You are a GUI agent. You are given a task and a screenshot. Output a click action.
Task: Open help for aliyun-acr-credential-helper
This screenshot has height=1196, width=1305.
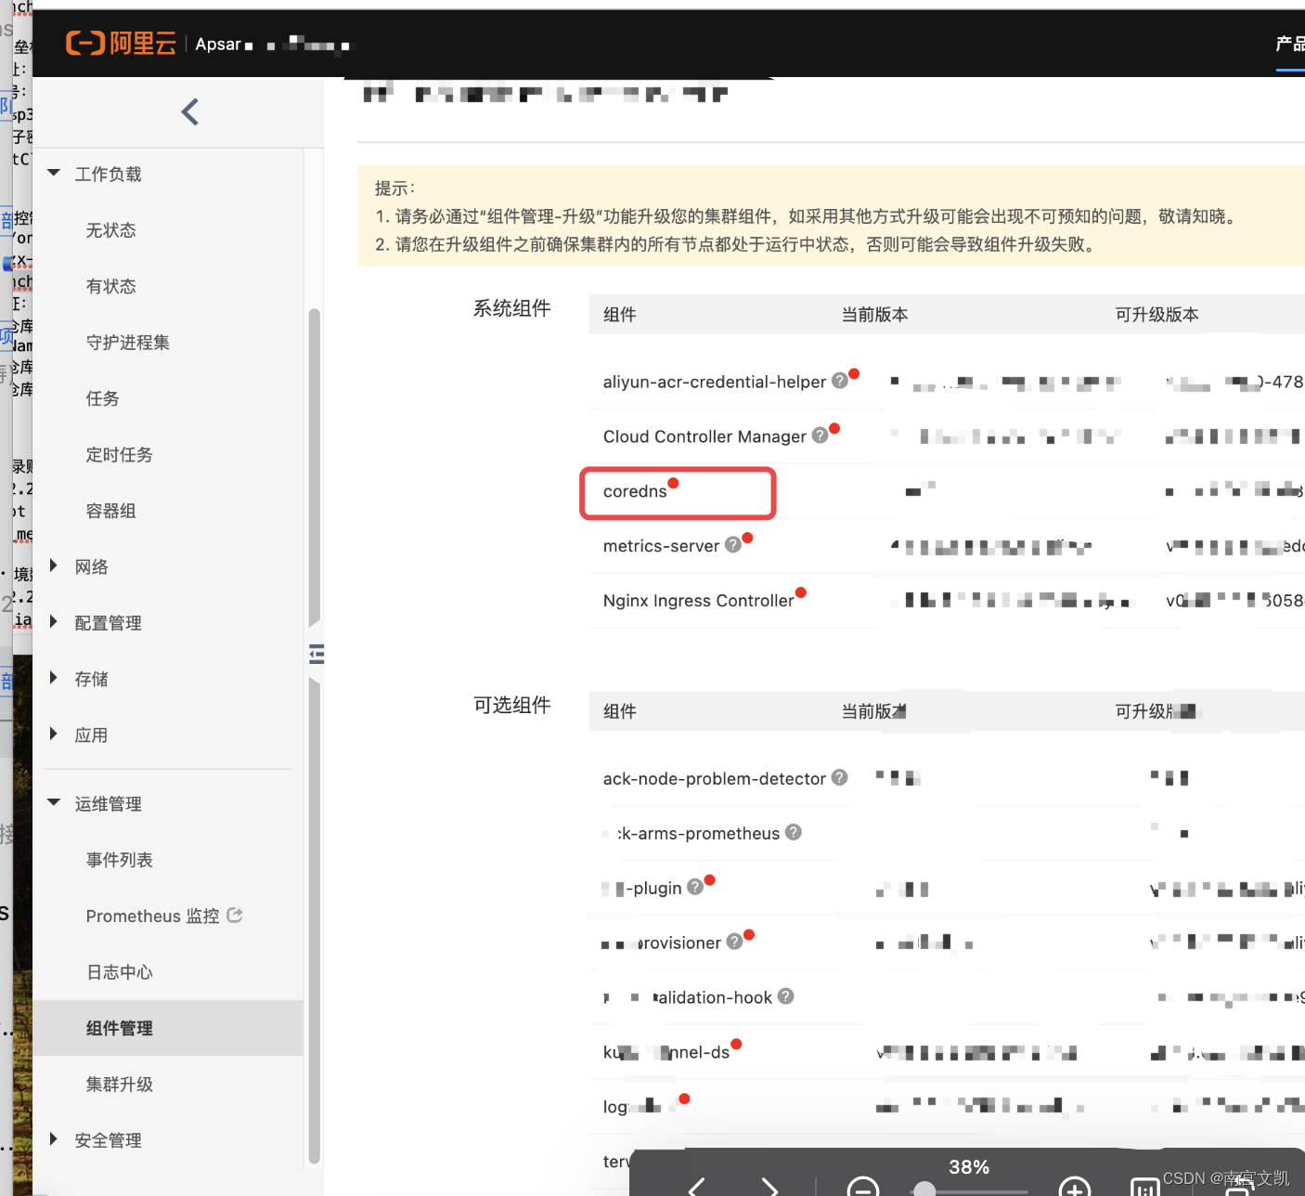pyautogui.click(x=839, y=381)
